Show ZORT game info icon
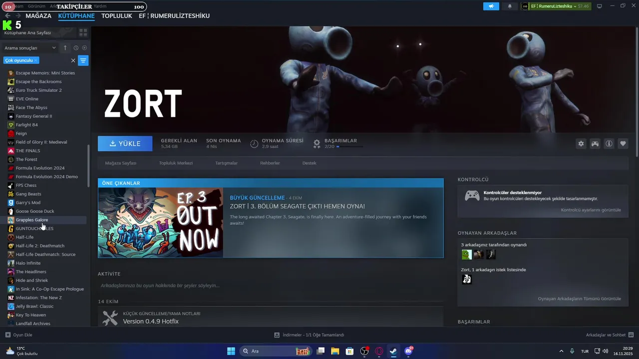 (609, 144)
